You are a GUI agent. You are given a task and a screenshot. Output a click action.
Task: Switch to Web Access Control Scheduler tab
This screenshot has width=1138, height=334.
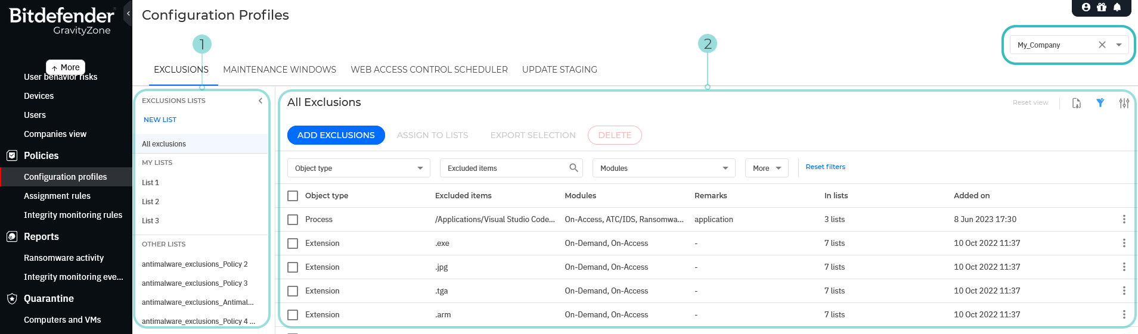click(x=429, y=70)
